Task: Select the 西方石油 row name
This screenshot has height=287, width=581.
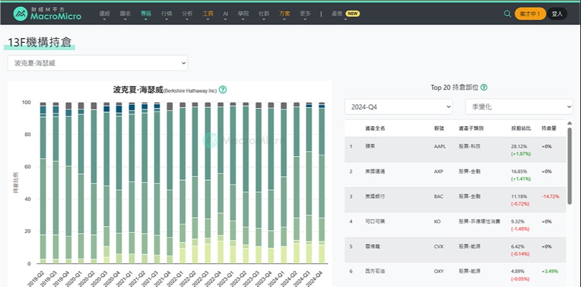Action: [x=375, y=271]
